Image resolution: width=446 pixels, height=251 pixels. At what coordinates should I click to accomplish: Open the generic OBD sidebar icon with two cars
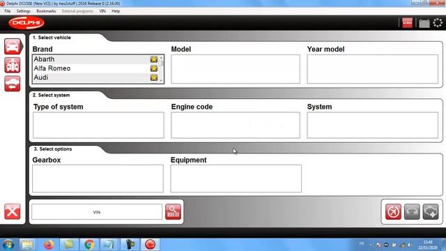pyautogui.click(x=13, y=65)
